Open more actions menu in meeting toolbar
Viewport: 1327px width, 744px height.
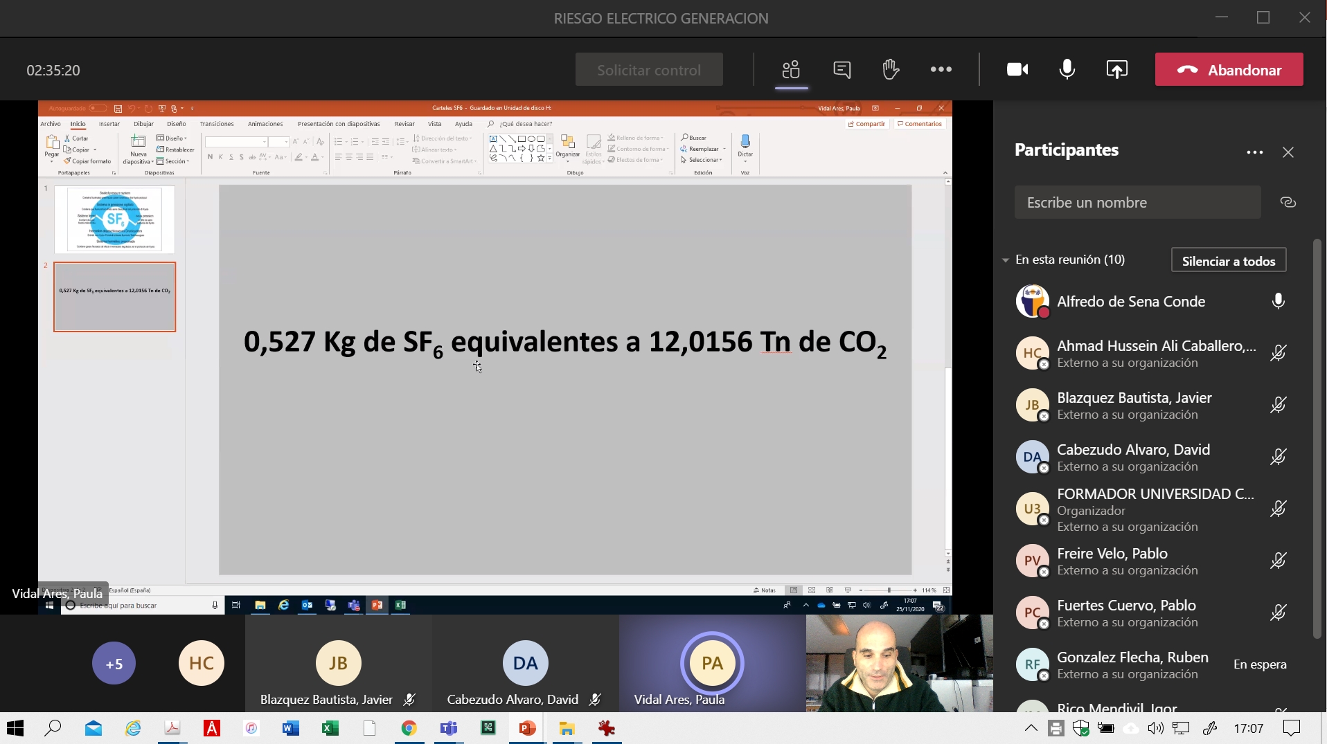tap(941, 69)
